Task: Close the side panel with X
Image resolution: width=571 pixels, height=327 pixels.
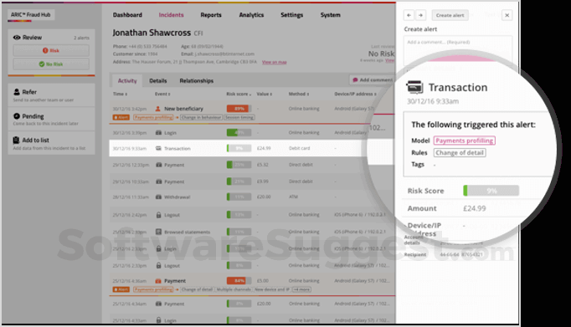Action: pos(507,15)
